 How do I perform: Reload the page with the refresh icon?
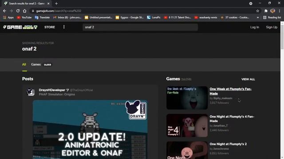pyautogui.click(x=18, y=11)
